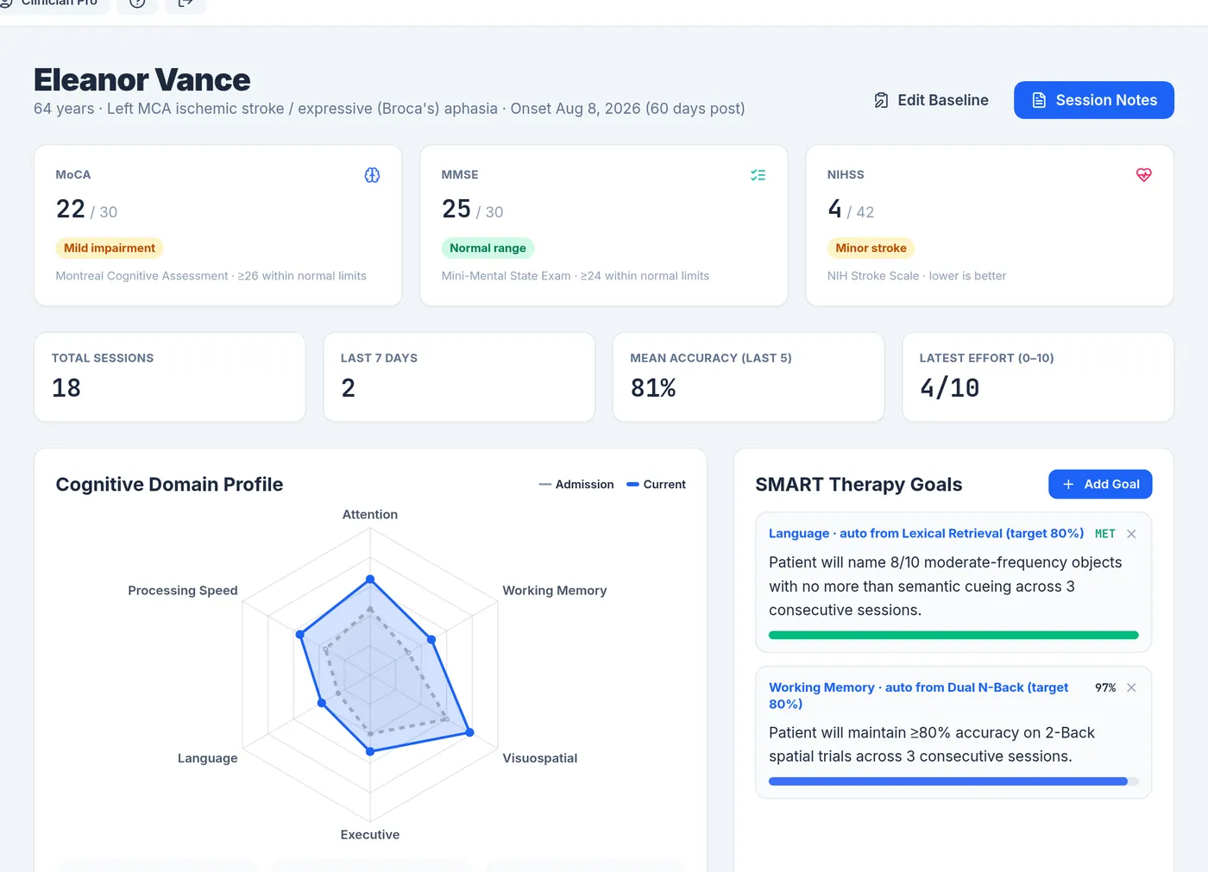Image resolution: width=1208 pixels, height=872 pixels.
Task: Click the brain icon on the MoCA card
Action: pos(372,175)
